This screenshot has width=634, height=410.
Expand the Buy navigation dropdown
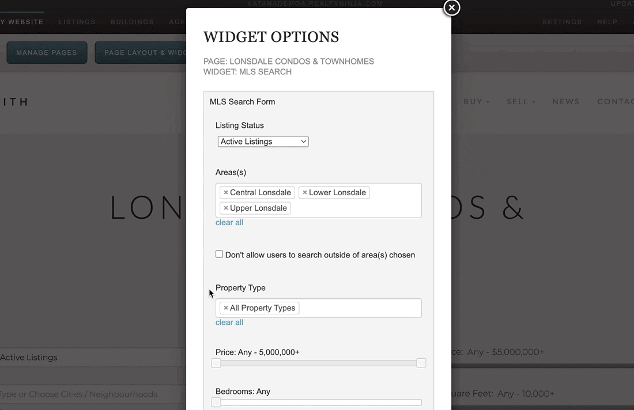click(x=476, y=101)
